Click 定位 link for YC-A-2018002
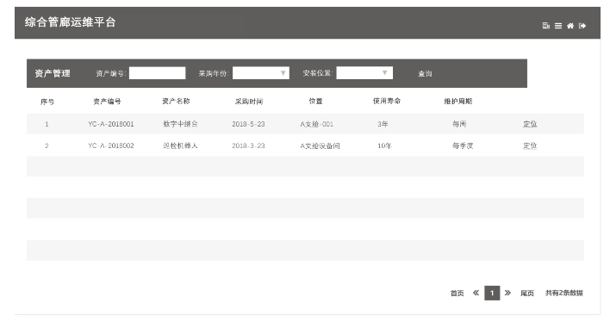Screen dimensions: 610x334 click(x=530, y=145)
